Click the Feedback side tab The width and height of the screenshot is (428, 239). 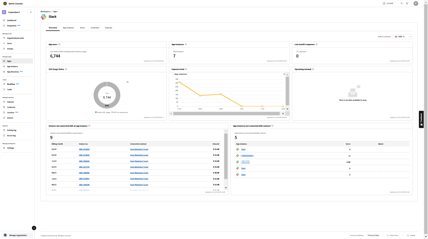click(x=421, y=119)
